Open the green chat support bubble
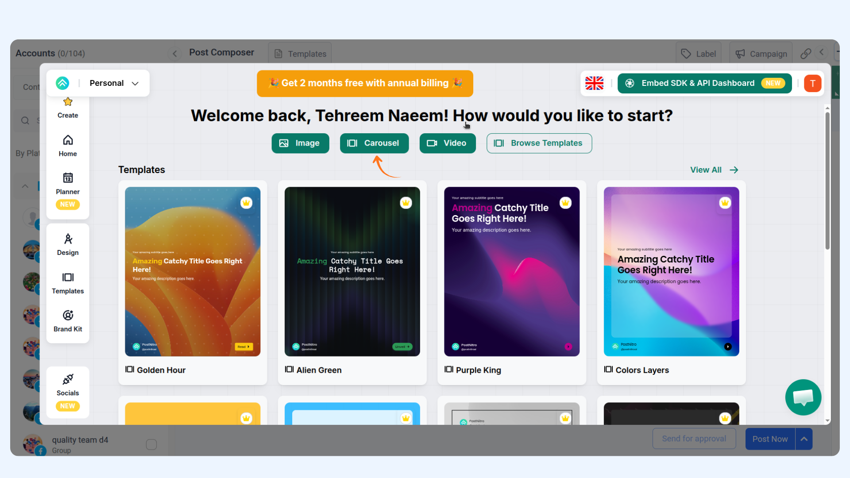 [x=803, y=397]
